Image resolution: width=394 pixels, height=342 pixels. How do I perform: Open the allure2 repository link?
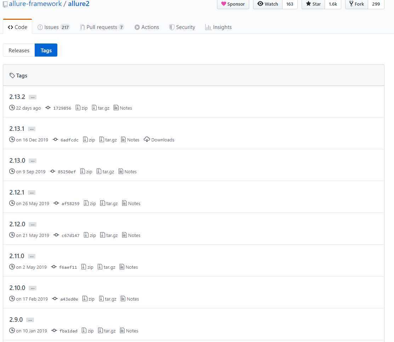[79, 4]
